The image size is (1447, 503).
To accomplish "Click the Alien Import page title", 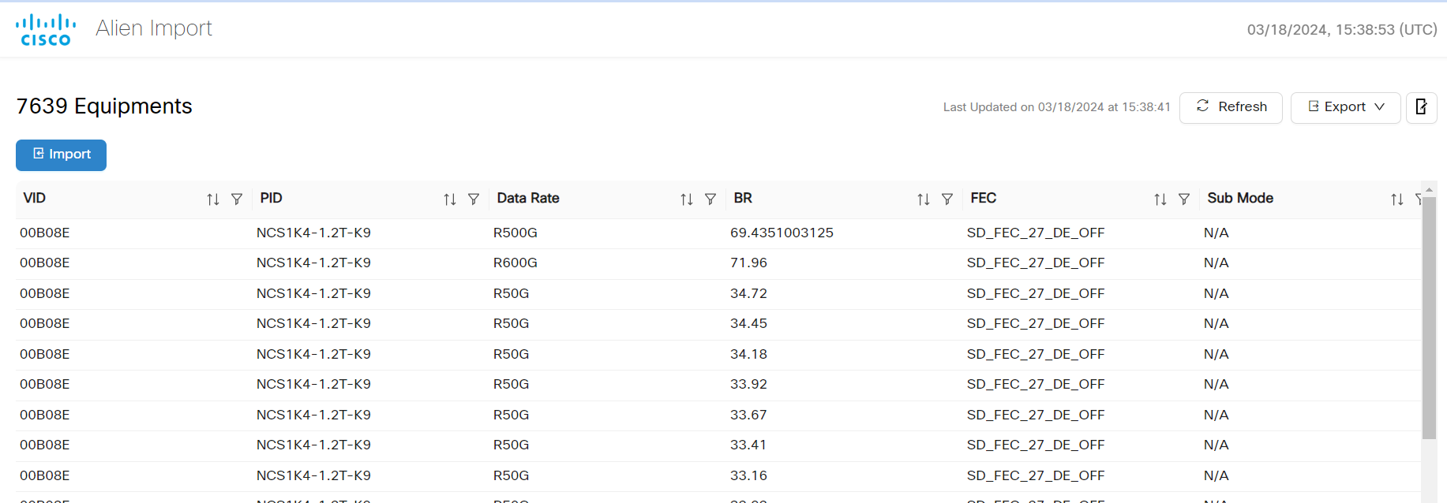I will coord(154,28).
